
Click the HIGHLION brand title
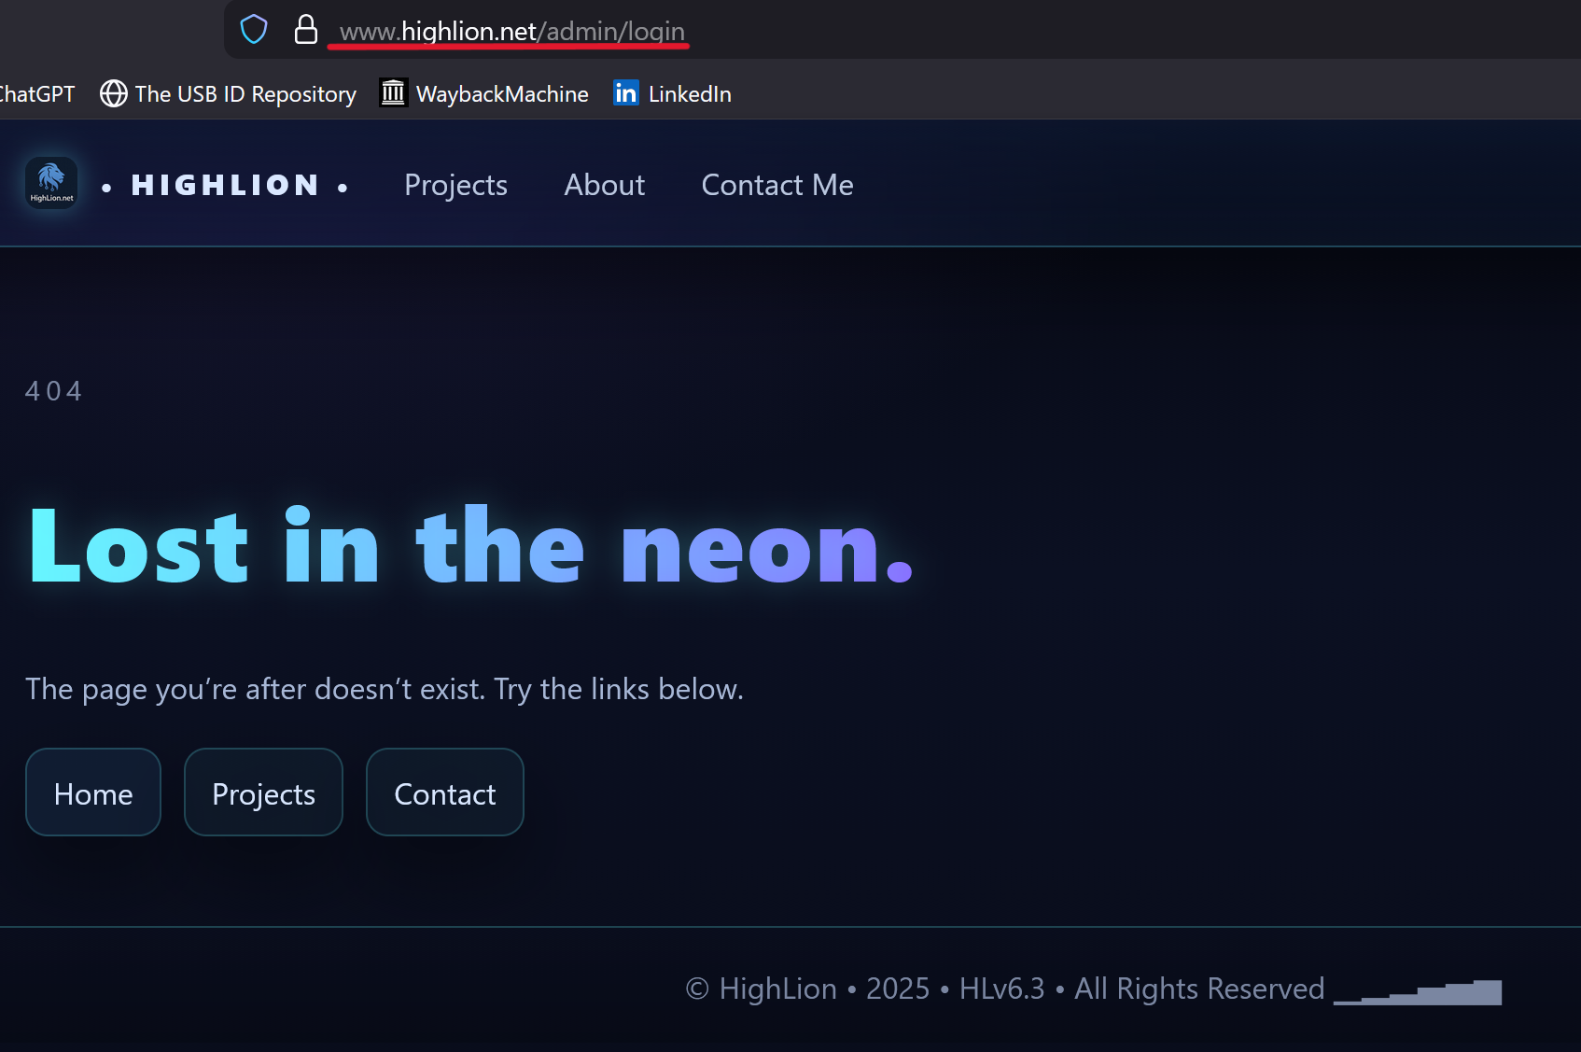coord(225,185)
